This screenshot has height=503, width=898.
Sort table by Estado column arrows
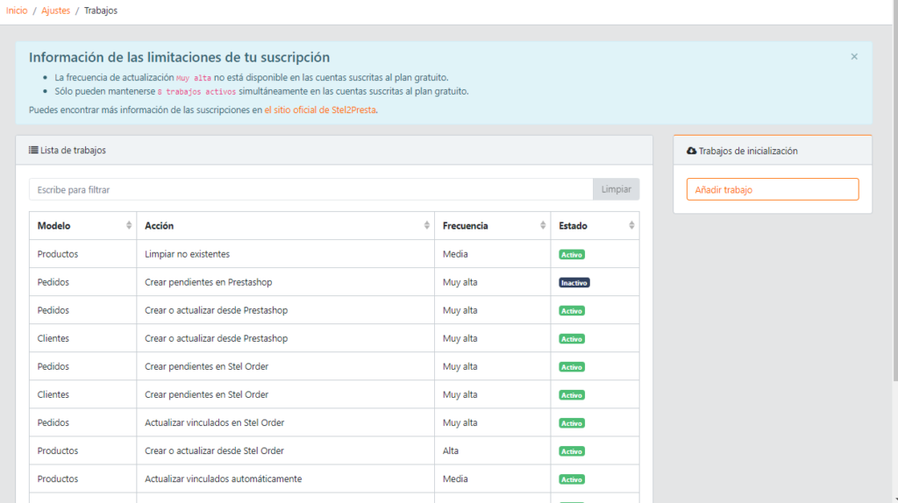(x=631, y=226)
